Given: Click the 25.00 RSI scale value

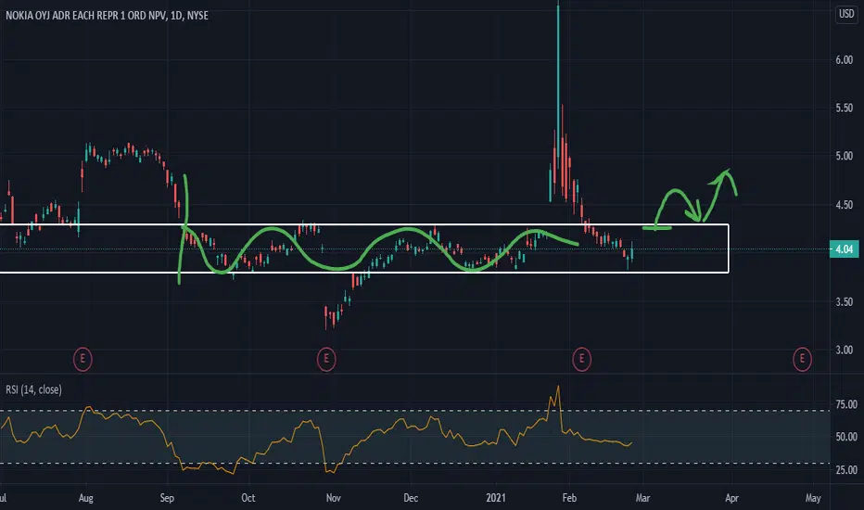Looking at the screenshot, I should point(846,470).
